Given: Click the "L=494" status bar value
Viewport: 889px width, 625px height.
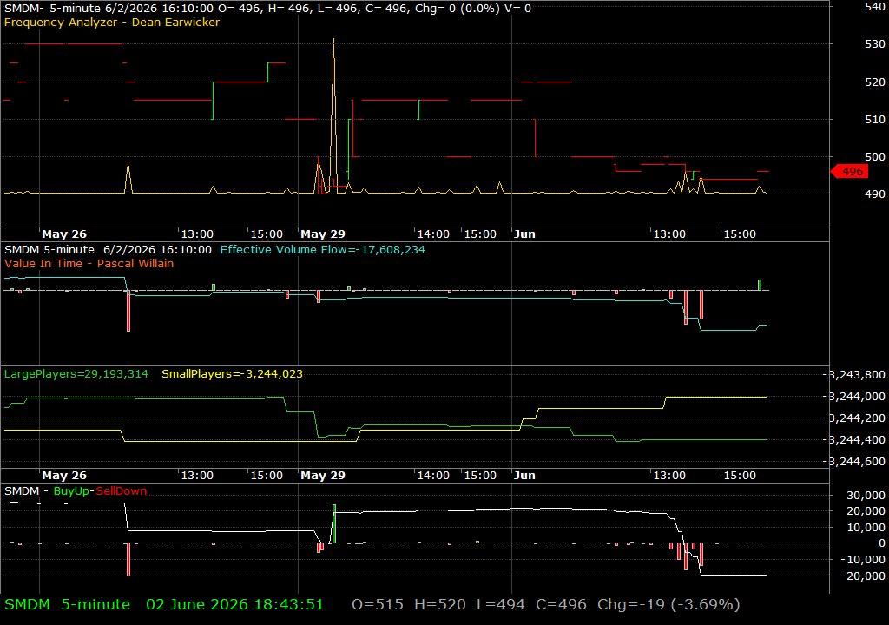Looking at the screenshot, I should click(x=501, y=604).
